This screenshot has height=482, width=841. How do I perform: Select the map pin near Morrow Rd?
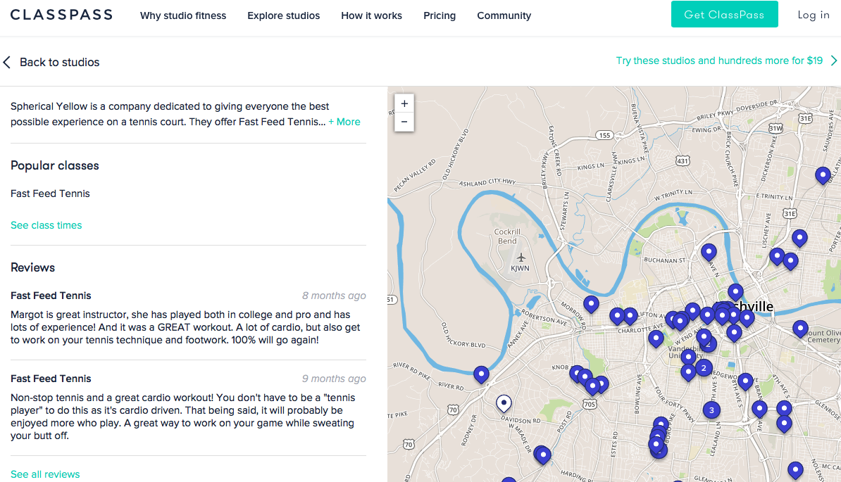coord(591,304)
